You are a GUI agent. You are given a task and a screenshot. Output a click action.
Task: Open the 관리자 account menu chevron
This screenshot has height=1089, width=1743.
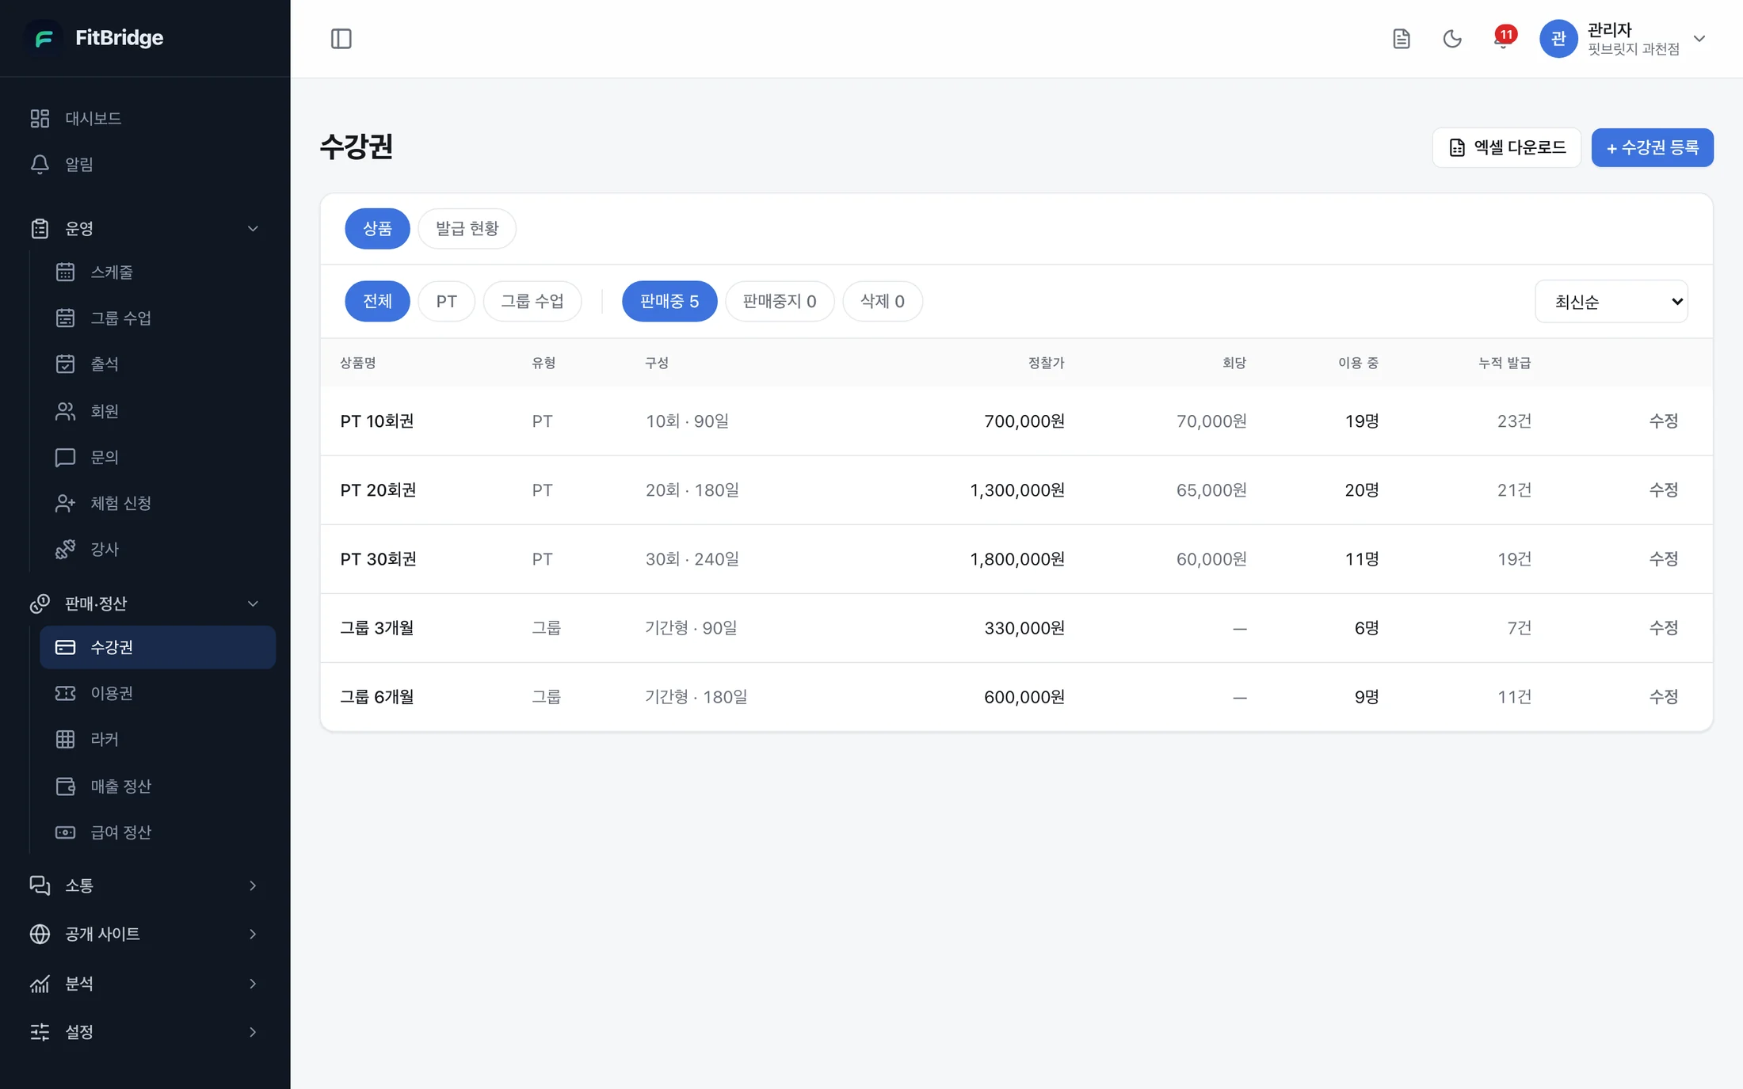coord(1699,38)
